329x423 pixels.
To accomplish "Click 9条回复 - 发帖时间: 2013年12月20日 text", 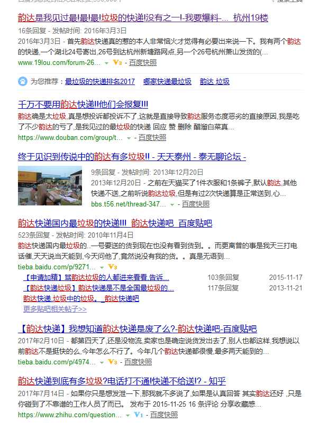I will point(147,172).
